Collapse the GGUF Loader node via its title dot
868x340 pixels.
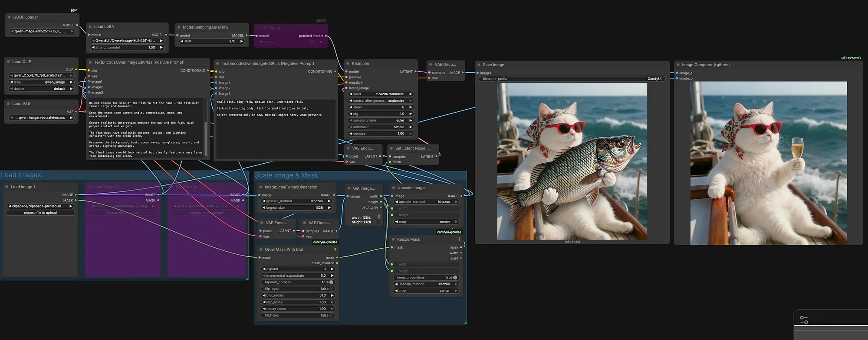(x=9, y=17)
